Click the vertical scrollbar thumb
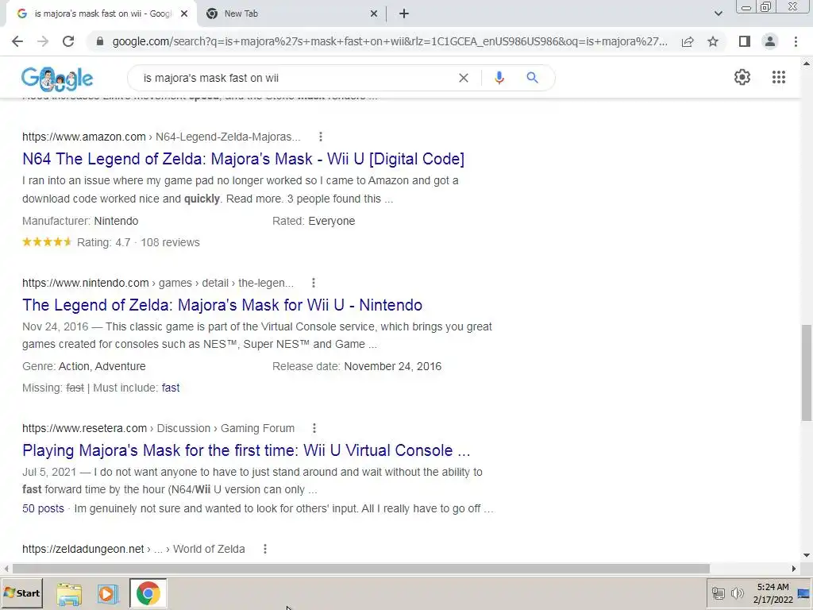 [807, 373]
